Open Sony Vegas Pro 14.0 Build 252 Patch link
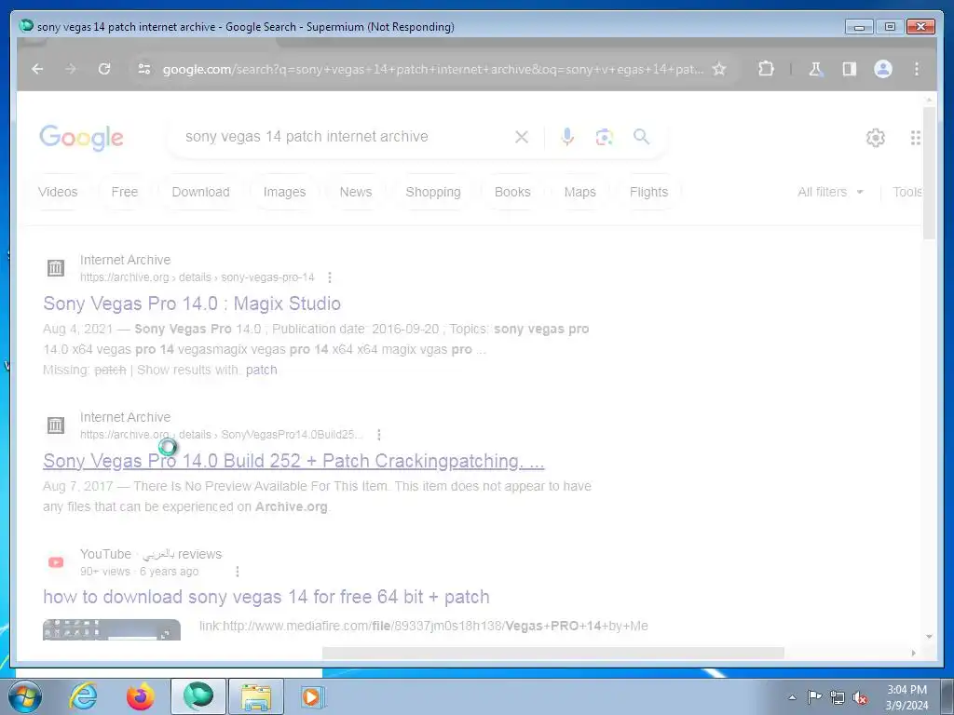This screenshot has height=715, width=954. tap(293, 461)
